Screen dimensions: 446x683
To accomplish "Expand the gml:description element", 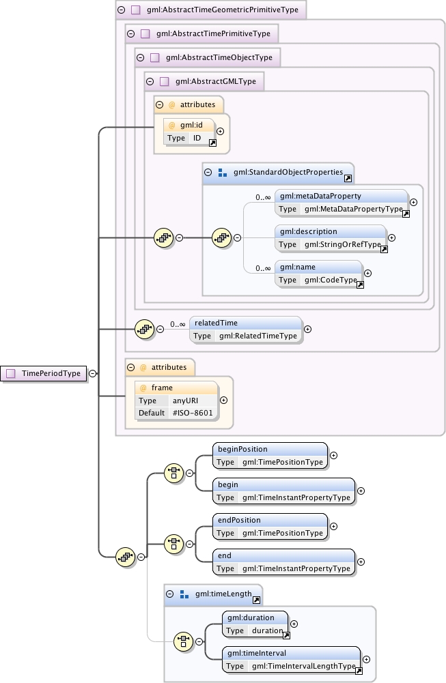I will [x=391, y=238].
